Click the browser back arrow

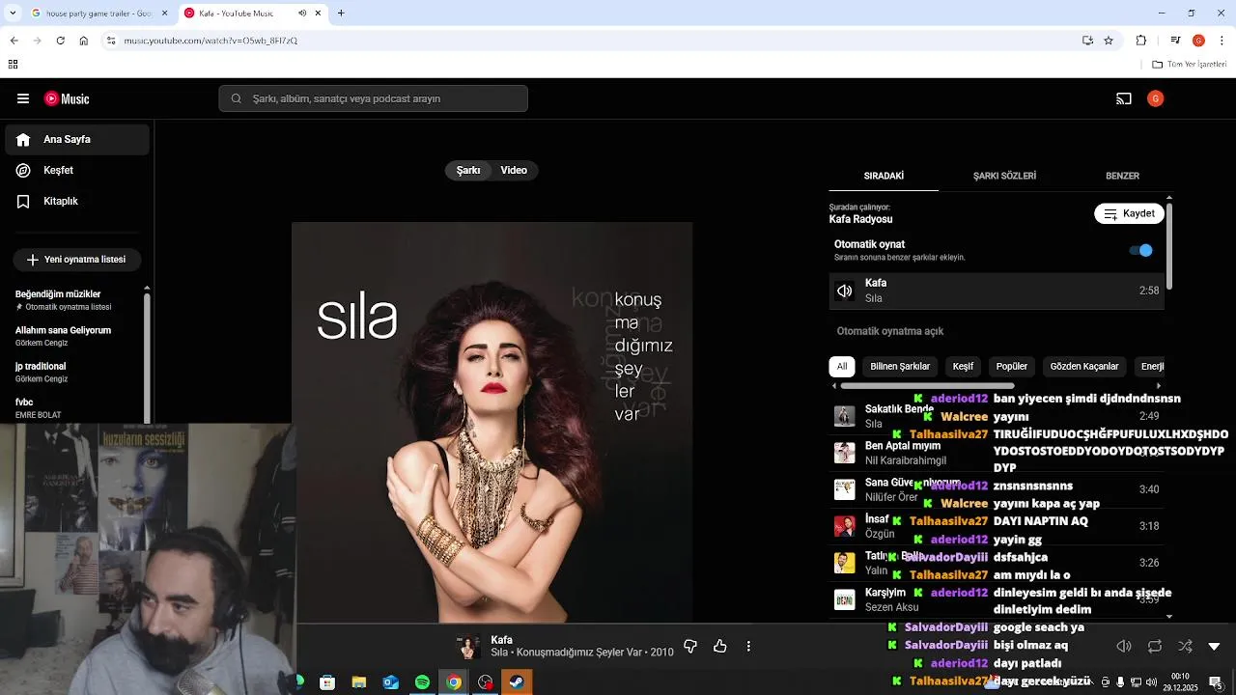pyautogui.click(x=14, y=41)
